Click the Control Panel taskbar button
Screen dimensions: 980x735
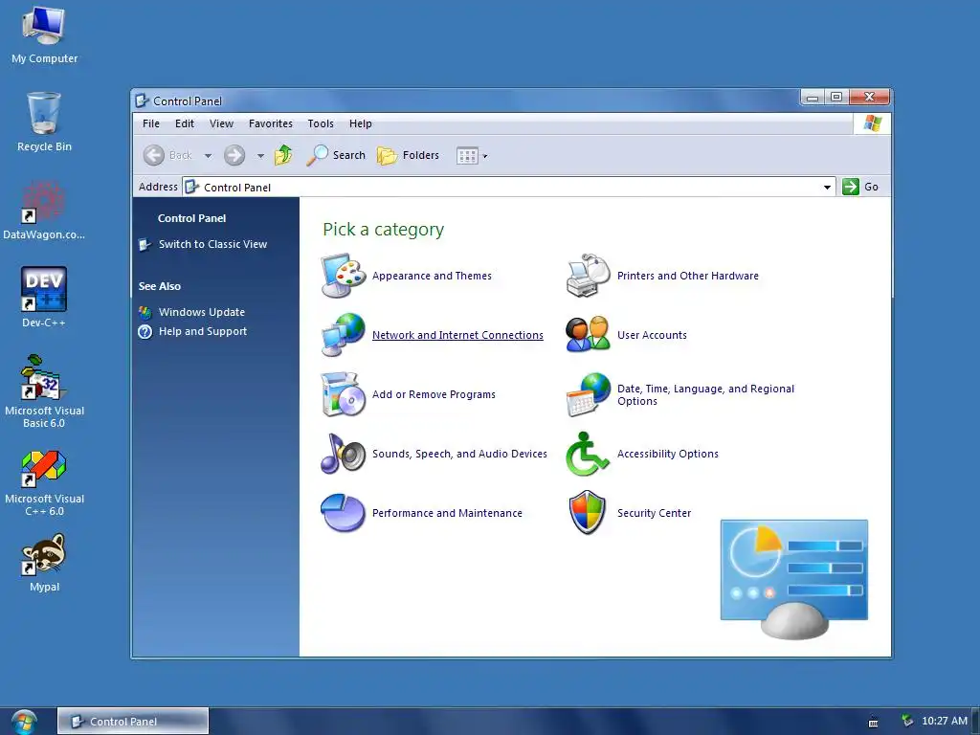click(132, 722)
